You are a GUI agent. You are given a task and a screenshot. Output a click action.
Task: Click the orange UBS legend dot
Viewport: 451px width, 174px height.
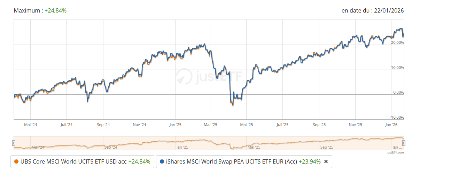click(16, 161)
